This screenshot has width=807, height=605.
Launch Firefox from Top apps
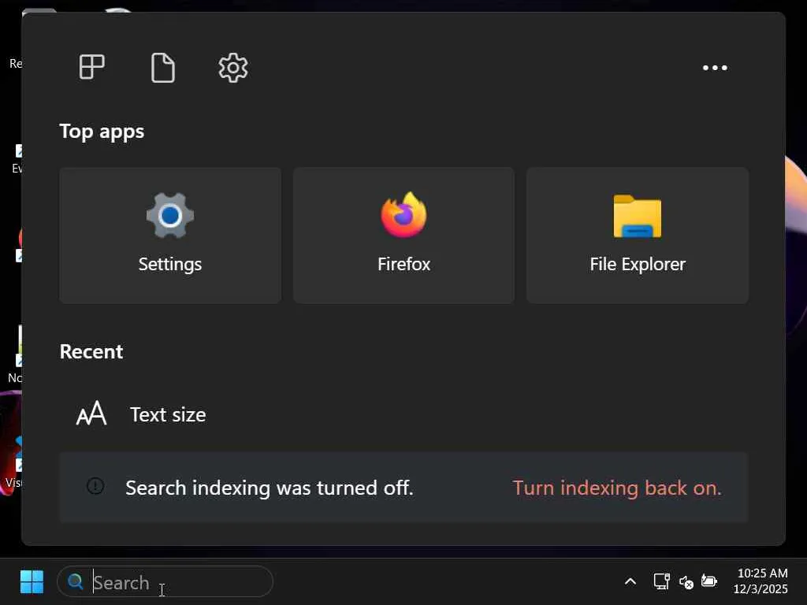(403, 235)
